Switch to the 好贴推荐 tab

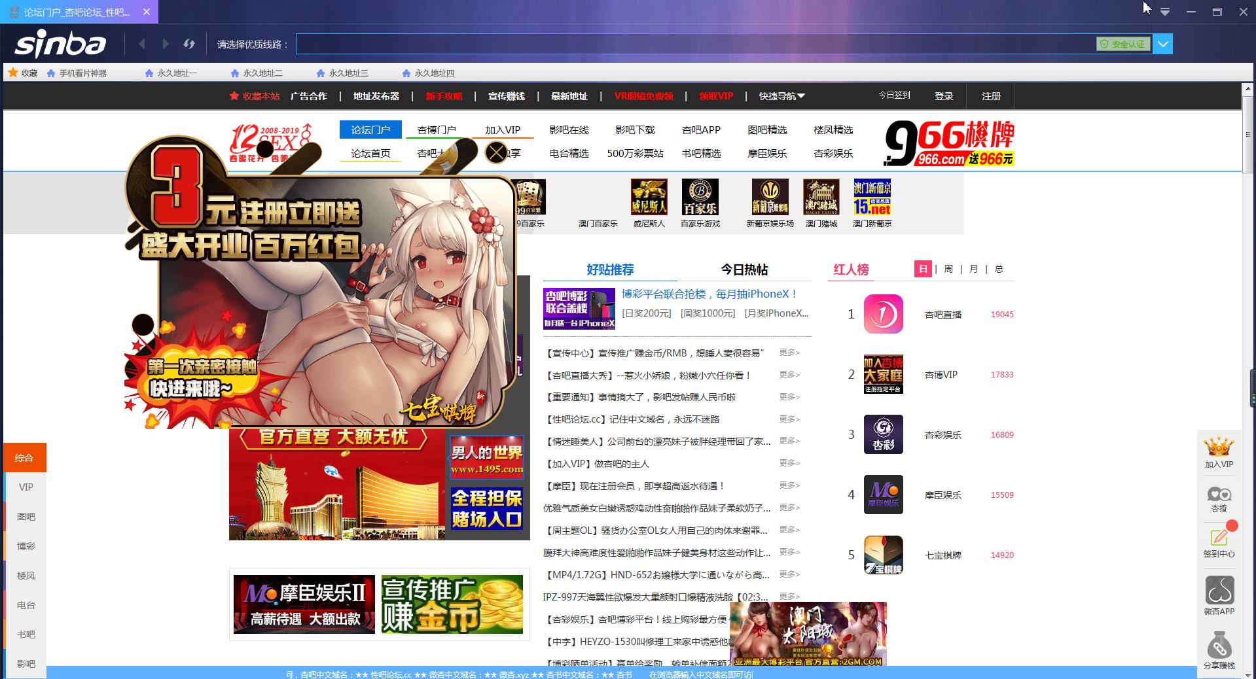pos(610,270)
